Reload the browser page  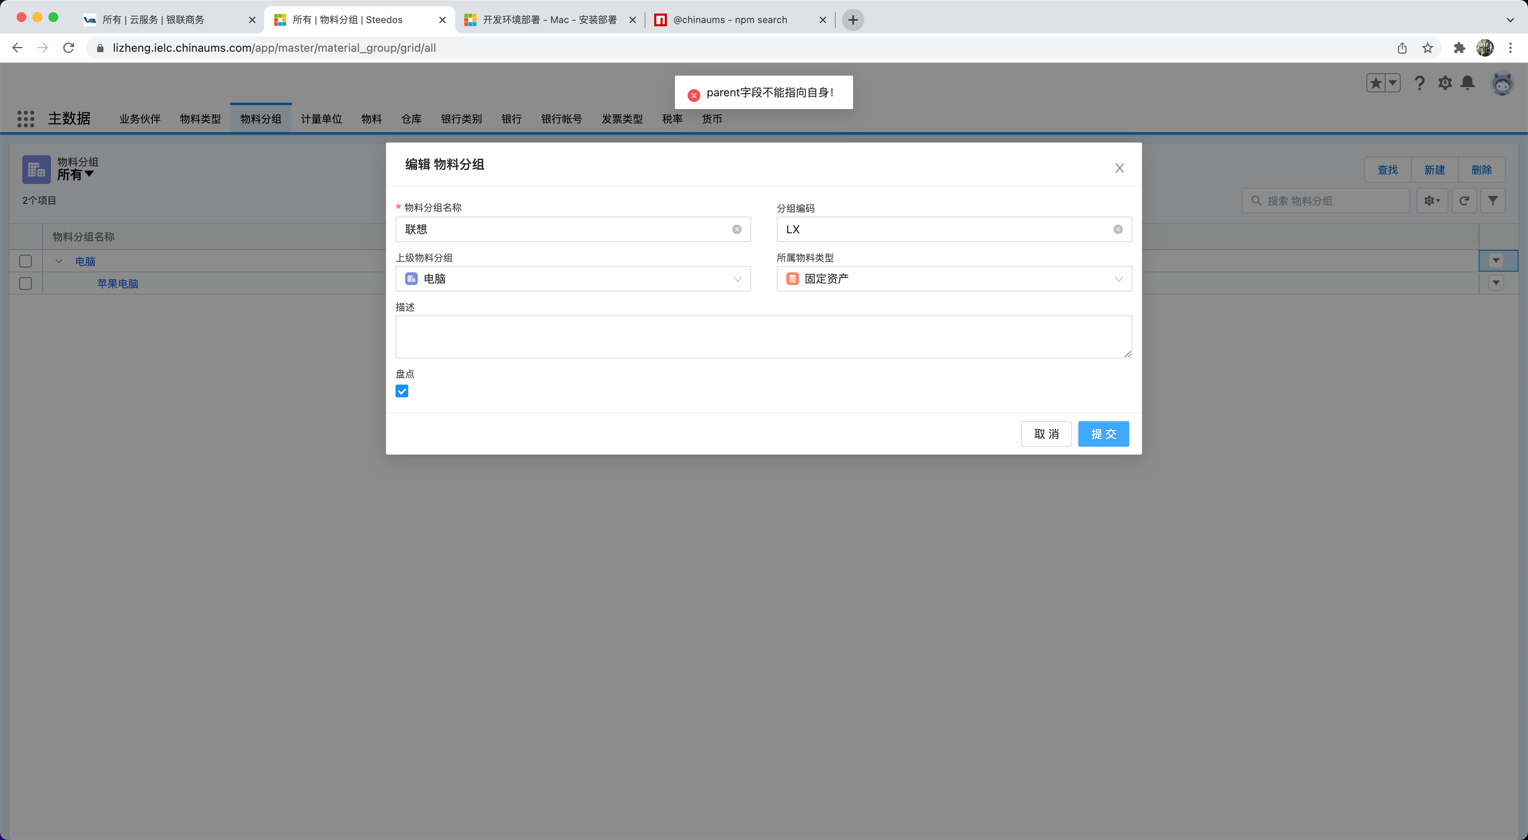pos(69,48)
